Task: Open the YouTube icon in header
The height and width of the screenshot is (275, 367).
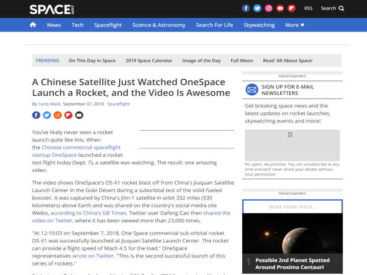Action: [x=280, y=8]
